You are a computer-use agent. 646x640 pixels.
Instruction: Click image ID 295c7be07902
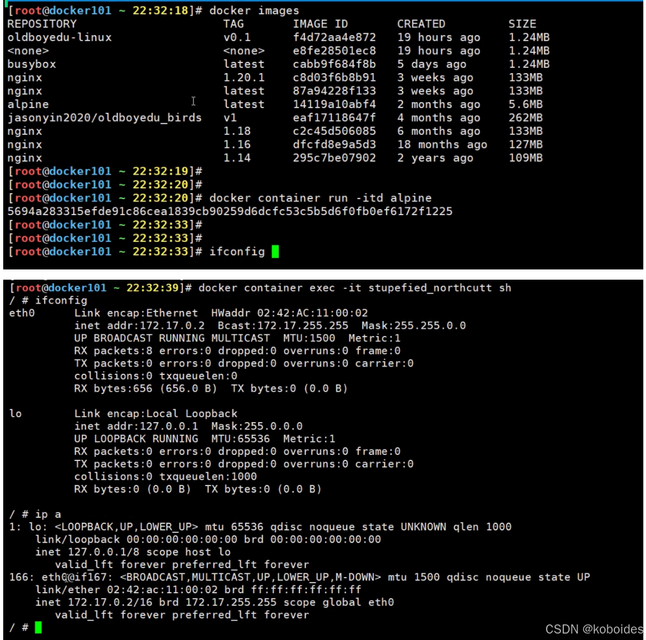tap(334, 158)
